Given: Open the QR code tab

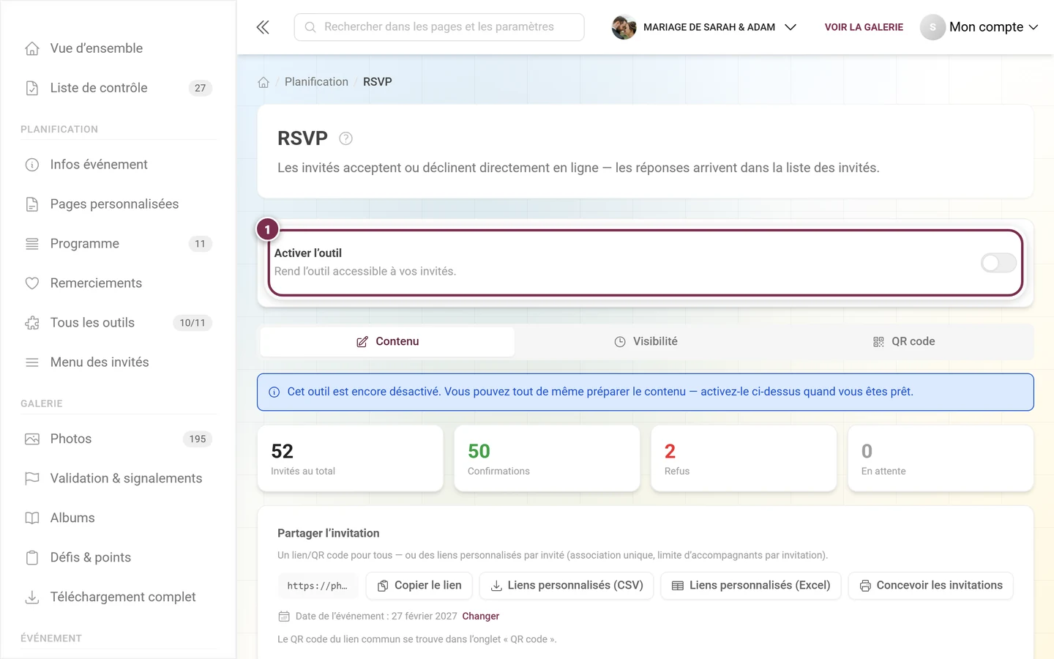Looking at the screenshot, I should tap(903, 341).
